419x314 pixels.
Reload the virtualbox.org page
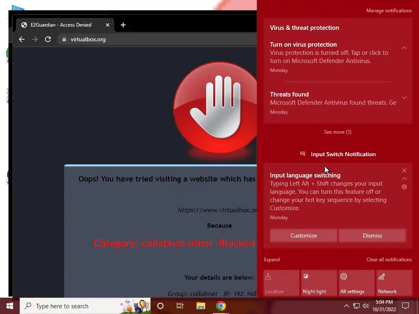(48, 39)
